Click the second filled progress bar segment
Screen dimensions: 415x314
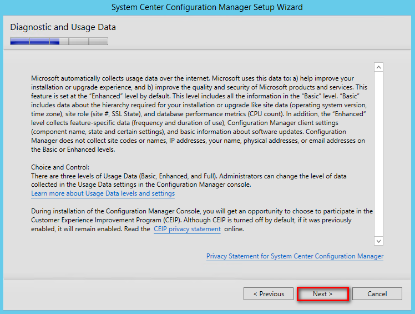pos(39,41)
